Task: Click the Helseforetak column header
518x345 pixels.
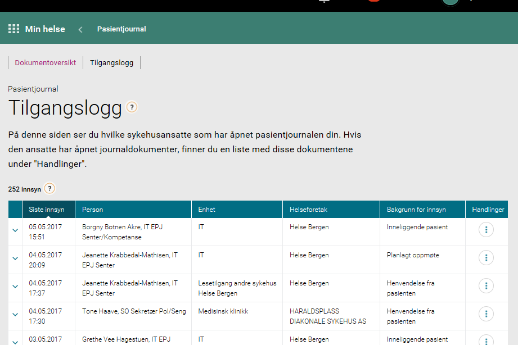Action: tap(308, 210)
